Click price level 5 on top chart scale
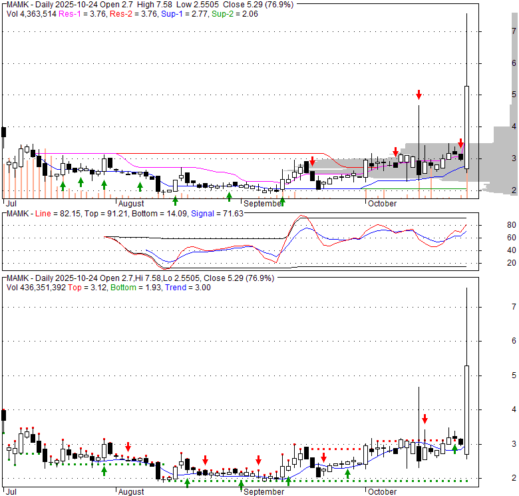This screenshot has height=496, width=519. click(x=514, y=95)
